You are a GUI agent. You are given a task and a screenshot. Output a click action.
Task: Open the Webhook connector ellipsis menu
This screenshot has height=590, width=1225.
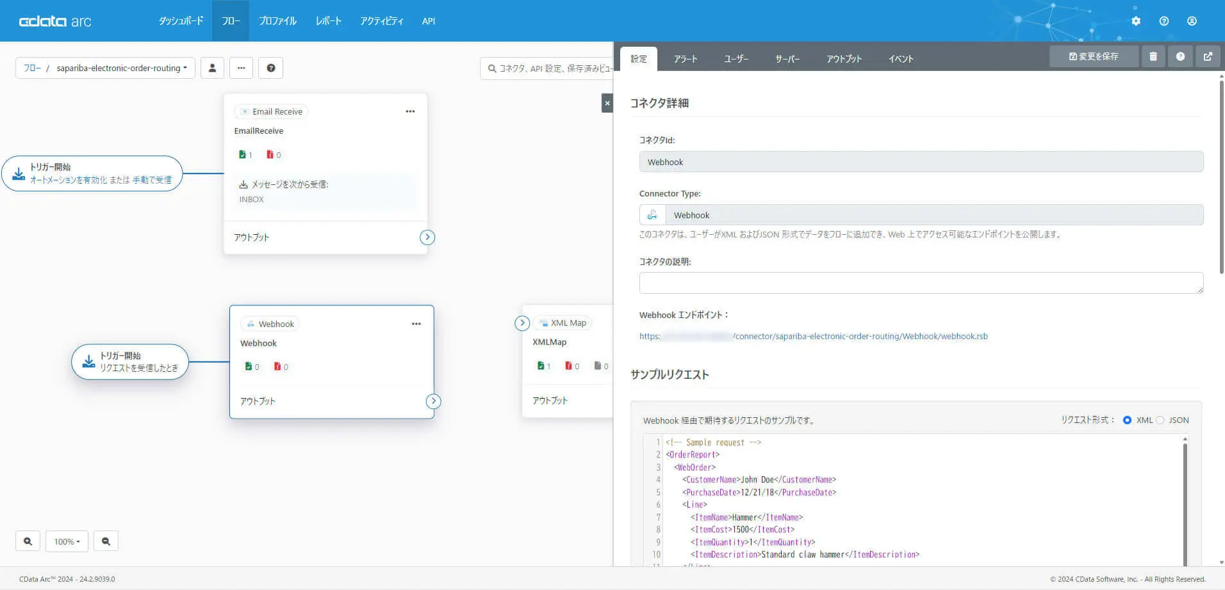tap(416, 324)
